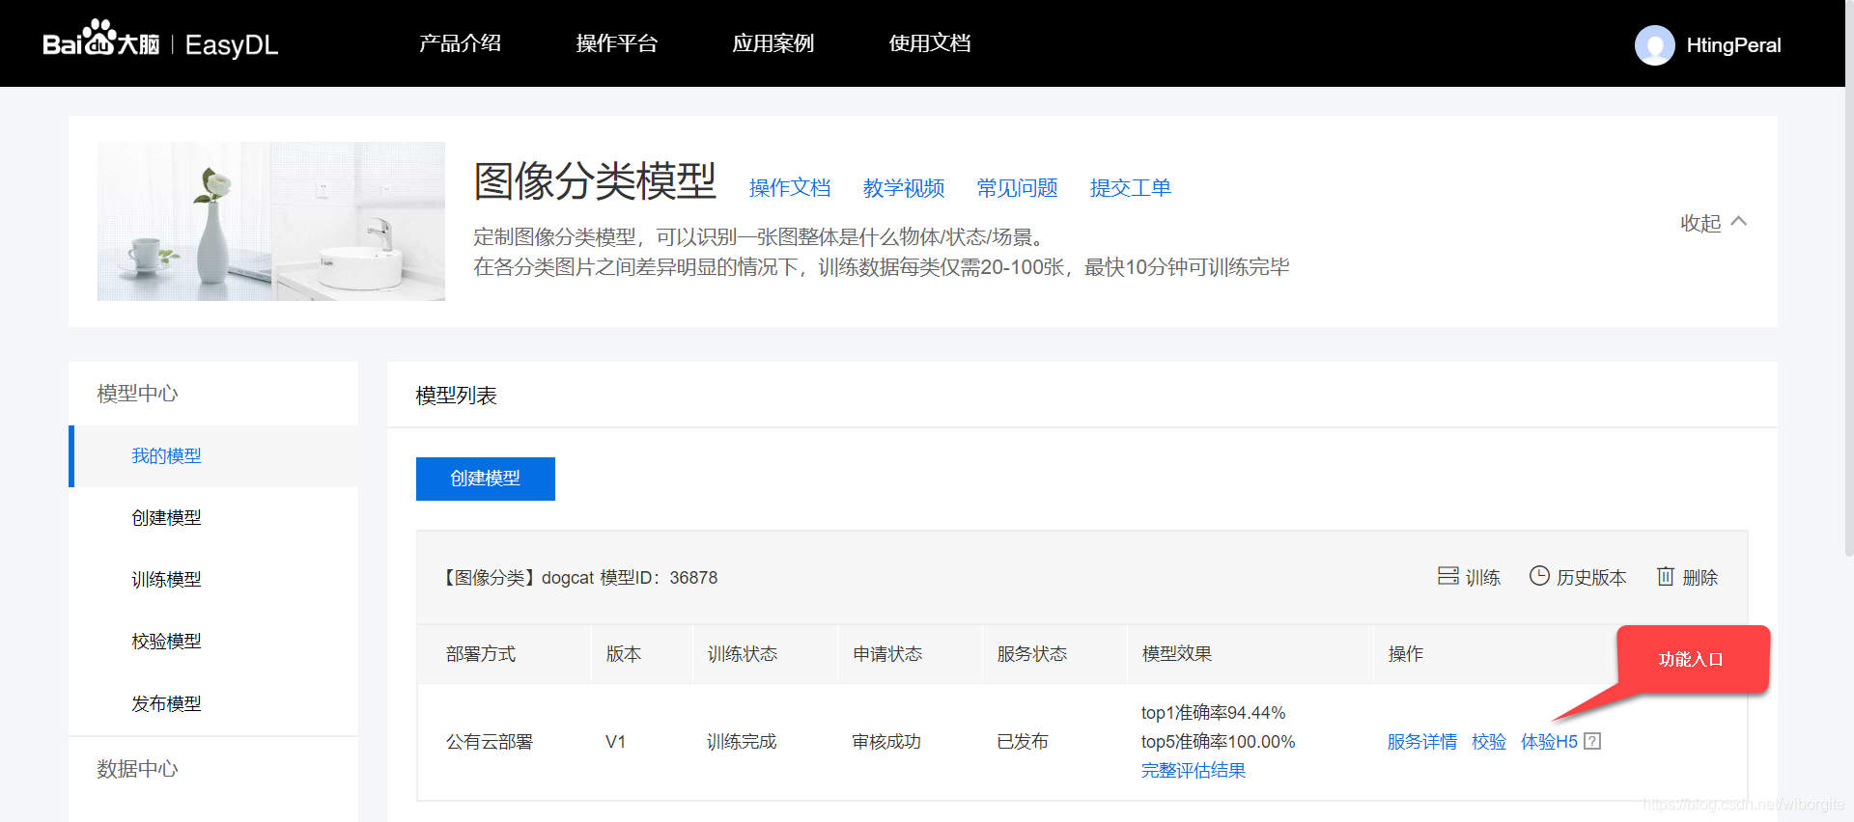Open the 体验H5 link

point(1549,741)
